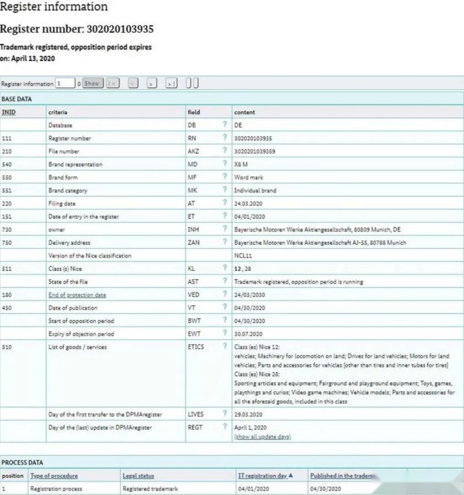The image size is (464, 495).
Task: Open help icon for entry date ET
Action: [x=224, y=215]
